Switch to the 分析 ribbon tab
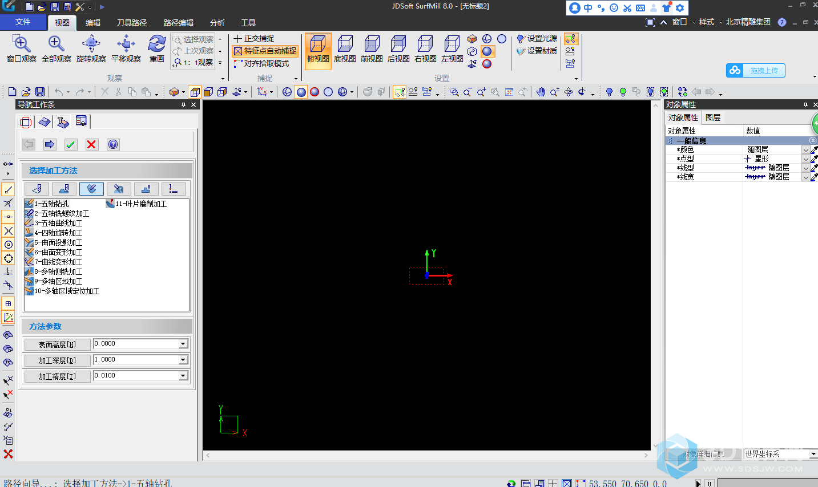 coord(217,23)
